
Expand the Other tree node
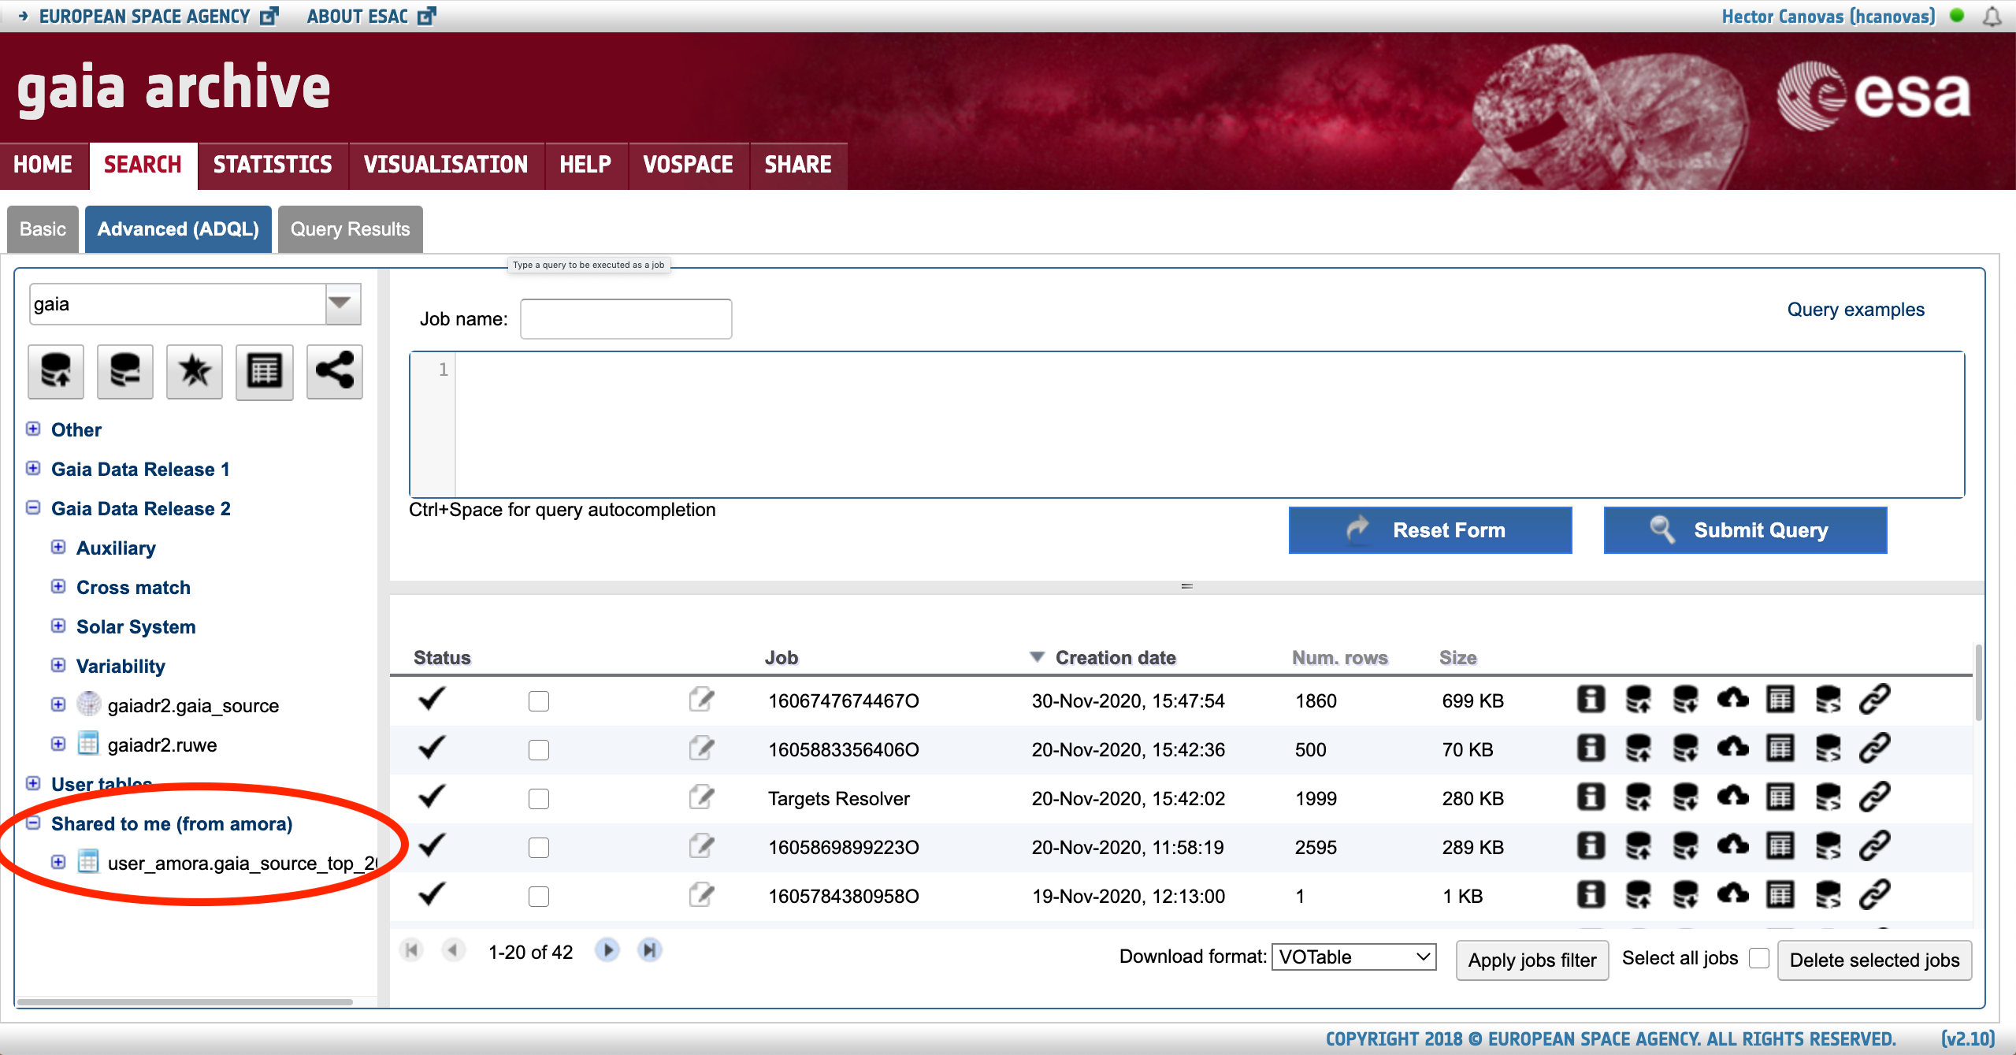tap(33, 429)
